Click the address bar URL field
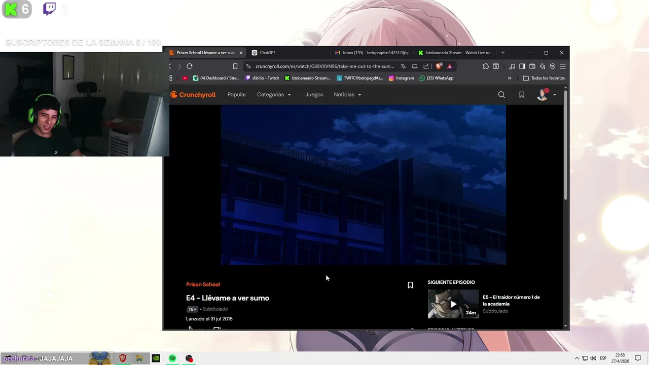 (x=324, y=66)
